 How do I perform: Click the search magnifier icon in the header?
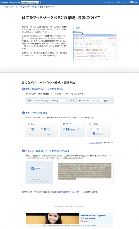[x=40, y=2]
